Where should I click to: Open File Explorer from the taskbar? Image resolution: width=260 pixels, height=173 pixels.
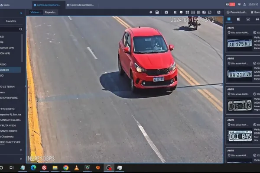coord(55,168)
